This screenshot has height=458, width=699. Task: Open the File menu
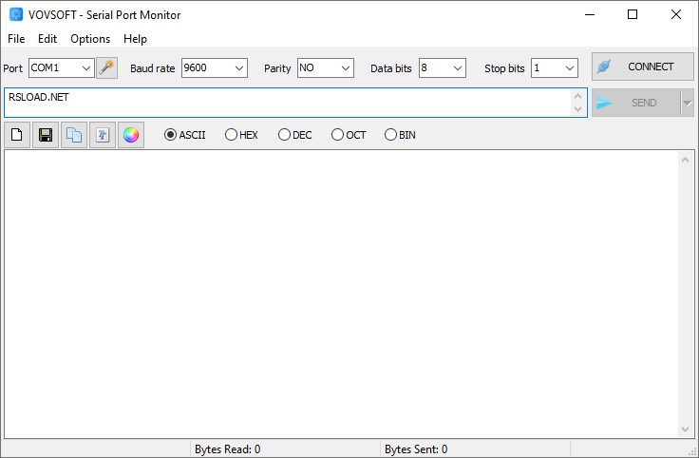16,39
